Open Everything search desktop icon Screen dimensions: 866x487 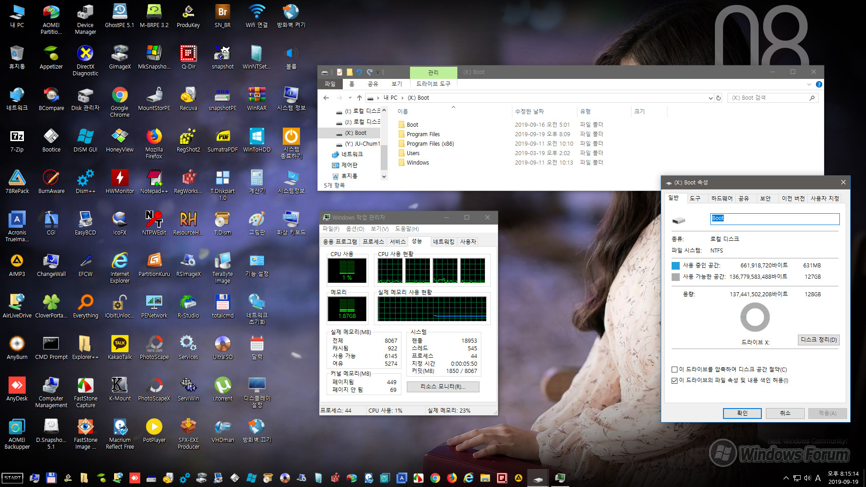pyautogui.click(x=85, y=307)
